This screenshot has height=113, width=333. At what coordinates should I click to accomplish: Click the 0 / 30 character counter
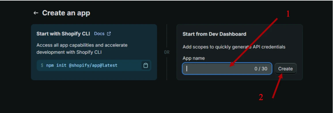coord(261,69)
